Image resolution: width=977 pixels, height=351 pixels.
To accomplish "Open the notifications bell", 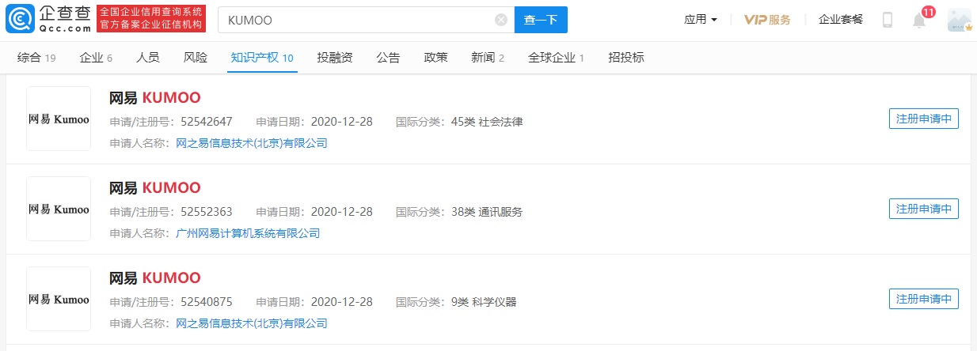I will pyautogui.click(x=919, y=20).
